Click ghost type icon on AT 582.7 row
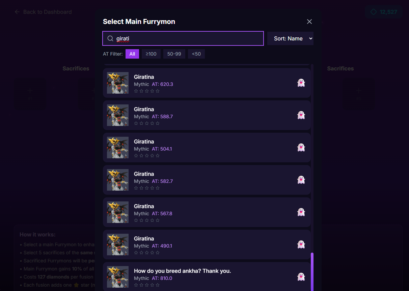Image resolution: width=409 pixels, height=291 pixels. click(301, 180)
